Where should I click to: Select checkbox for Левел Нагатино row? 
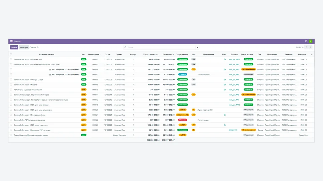tap(11, 135)
